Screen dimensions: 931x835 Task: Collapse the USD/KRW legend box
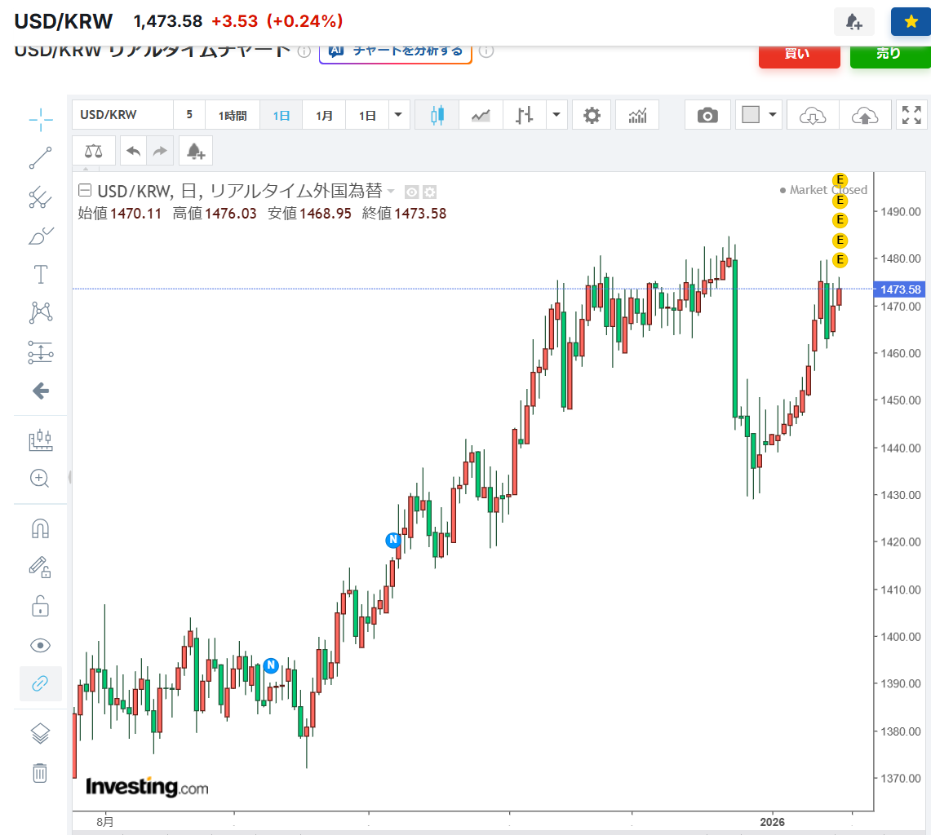coord(85,192)
